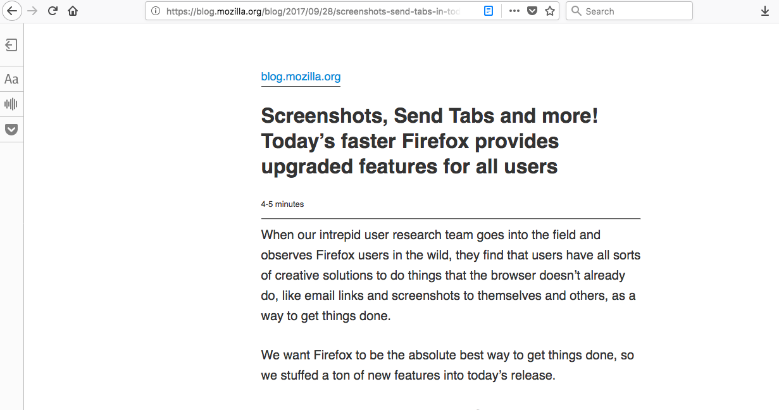Toggle Reader View in the address bar
Viewport: 779px width, 410px height.
pyautogui.click(x=489, y=11)
